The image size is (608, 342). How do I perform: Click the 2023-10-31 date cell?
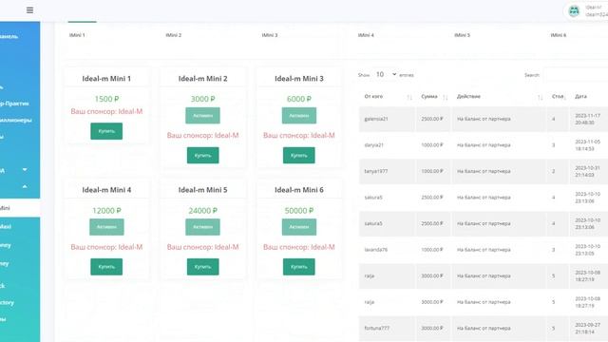(587, 171)
